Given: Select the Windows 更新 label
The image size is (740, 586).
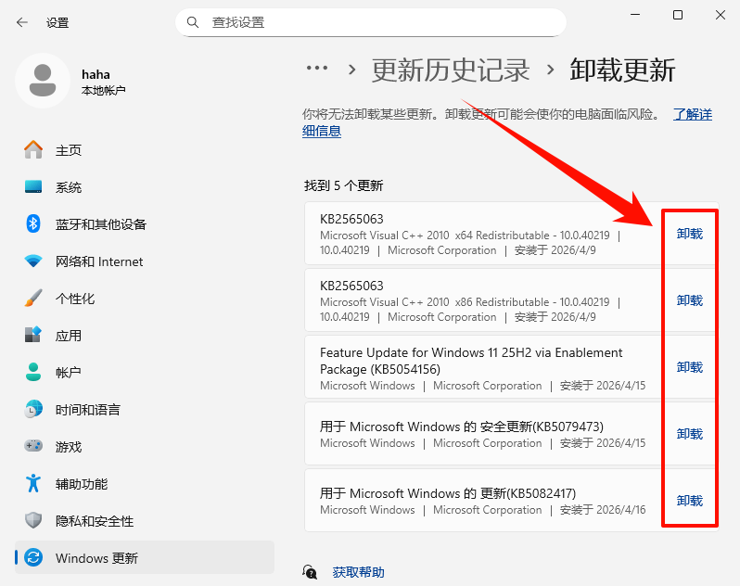Looking at the screenshot, I should click(96, 558).
